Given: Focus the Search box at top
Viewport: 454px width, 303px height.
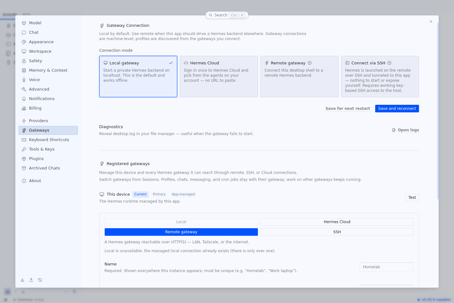Looking at the screenshot, I should pos(227,15).
